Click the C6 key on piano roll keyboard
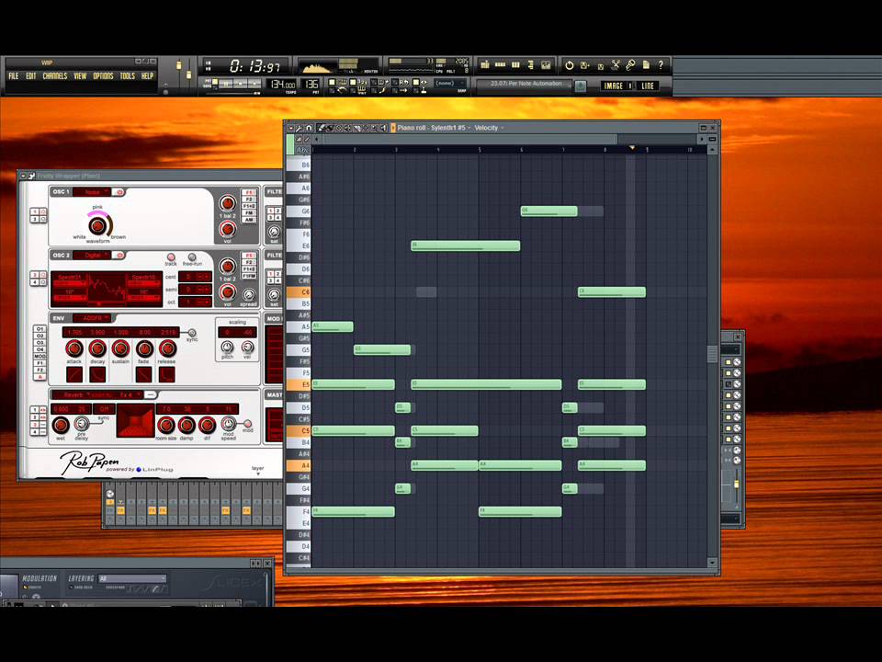The image size is (882, 662). [298, 292]
